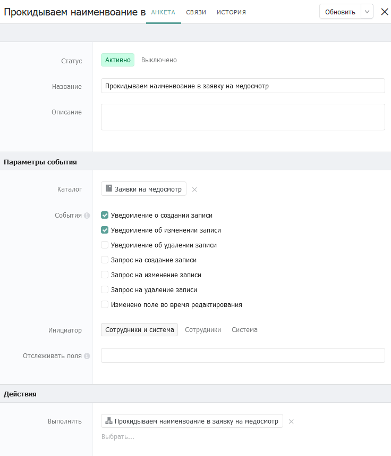Click into the Описание text field
Viewport: 391px width, 456px height.
(243, 117)
